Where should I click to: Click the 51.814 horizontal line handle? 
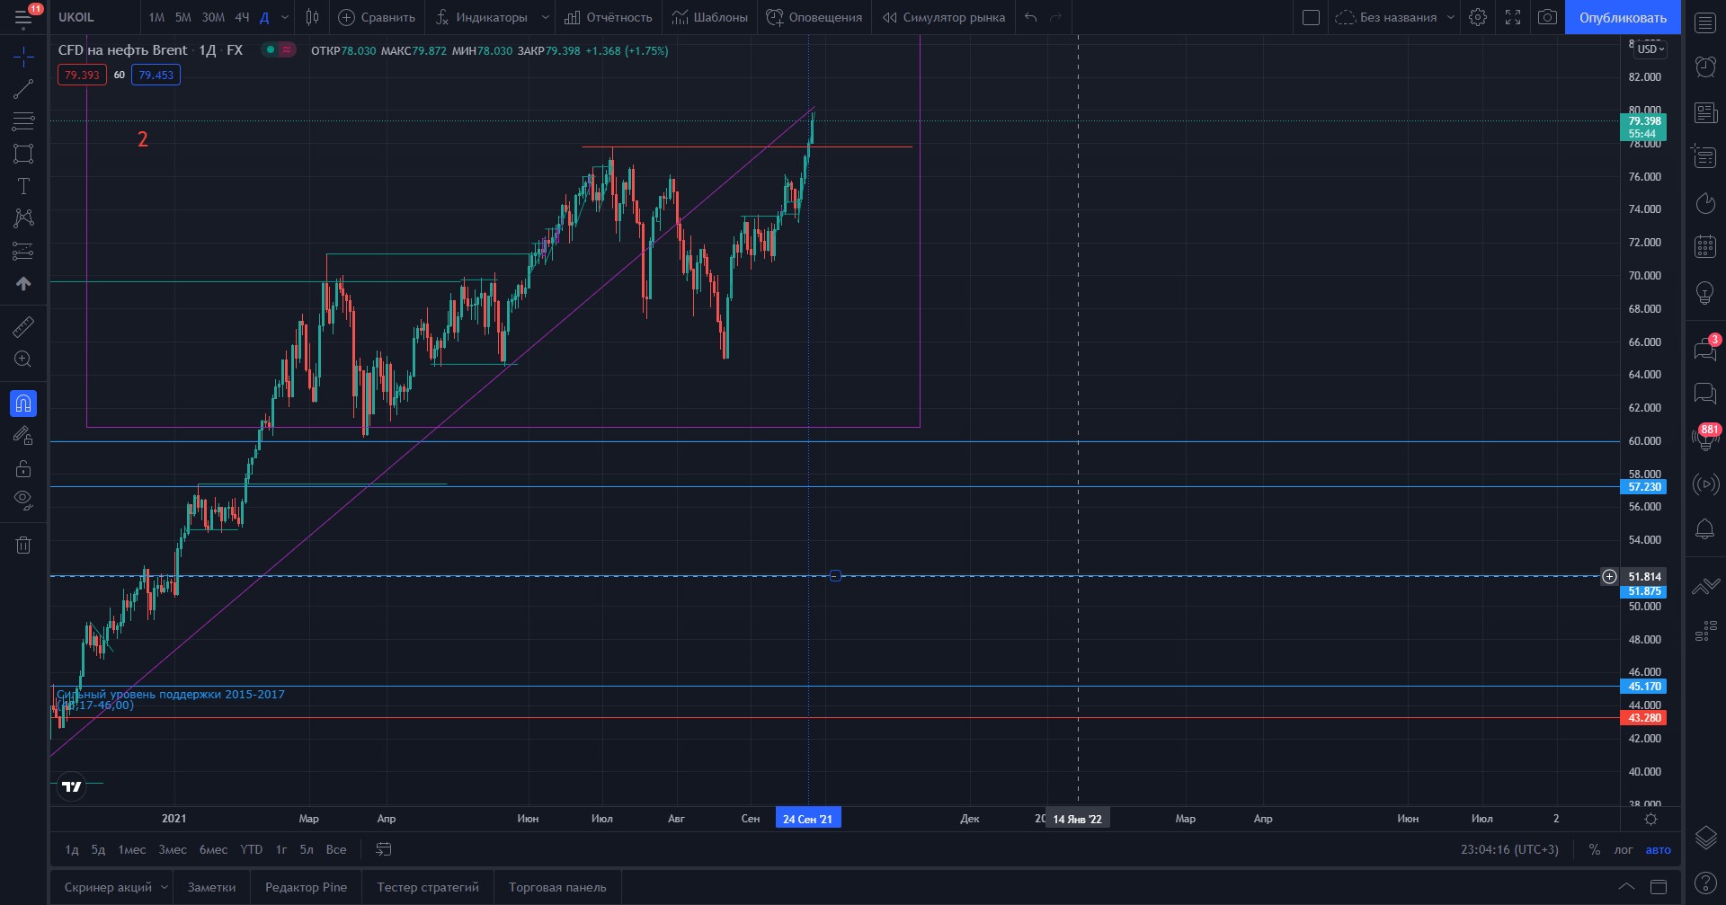[835, 576]
